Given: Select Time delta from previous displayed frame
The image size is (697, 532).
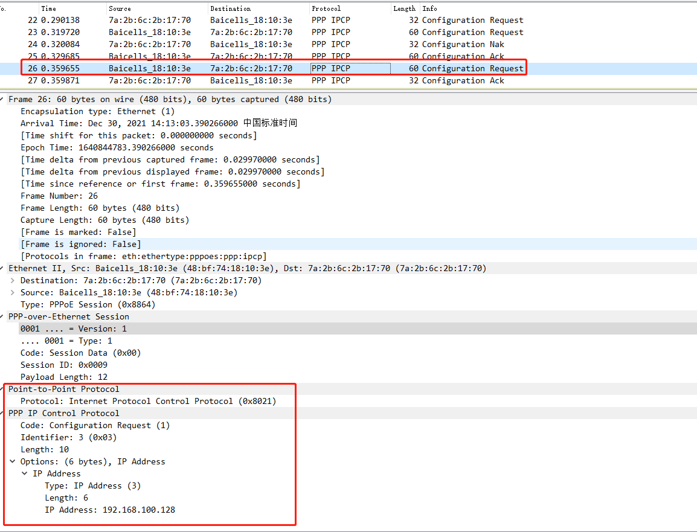Looking at the screenshot, I should point(173,171).
